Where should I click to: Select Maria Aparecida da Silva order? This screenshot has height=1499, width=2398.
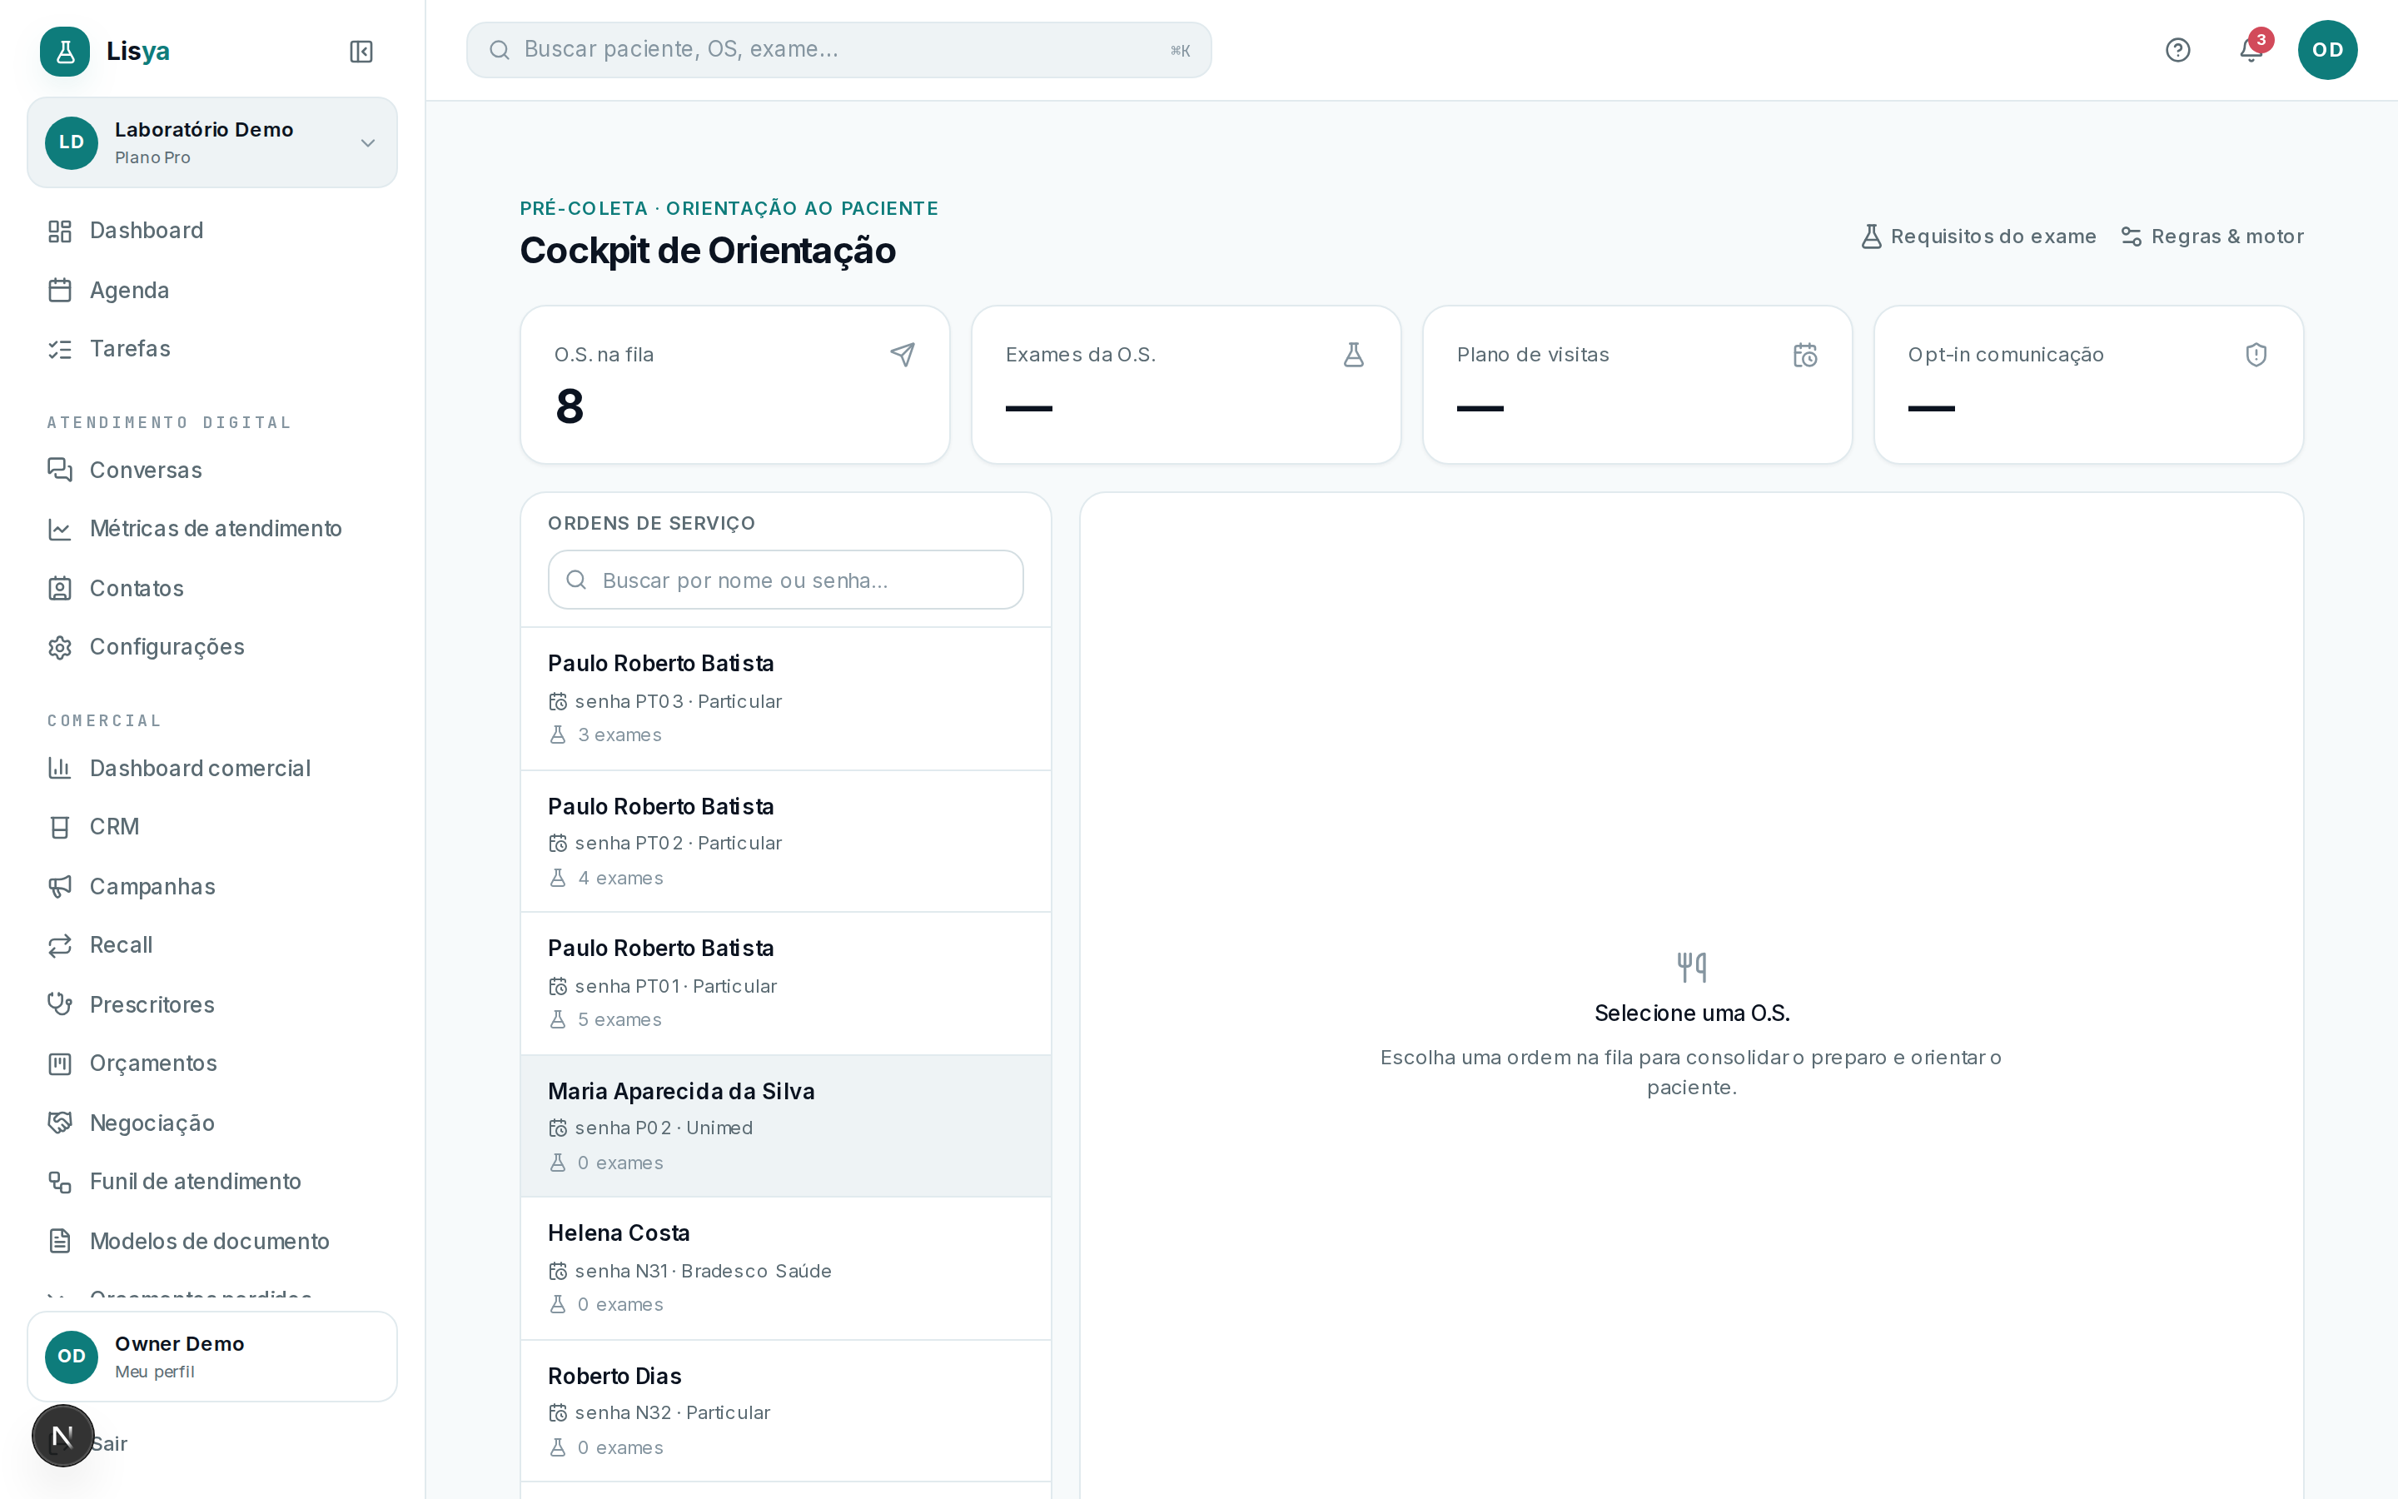coord(785,1125)
